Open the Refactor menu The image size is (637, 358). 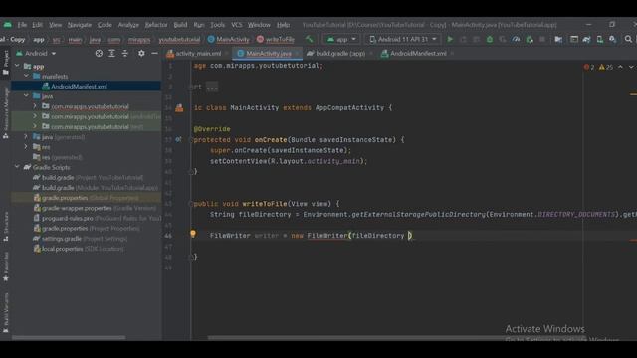[x=156, y=25]
